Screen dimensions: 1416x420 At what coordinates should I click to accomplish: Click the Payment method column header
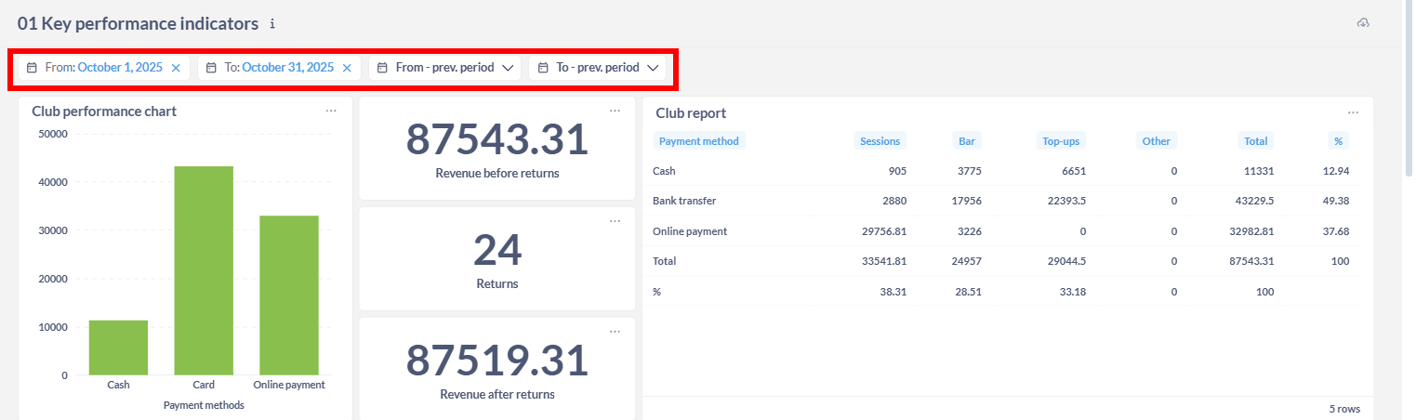tap(698, 141)
